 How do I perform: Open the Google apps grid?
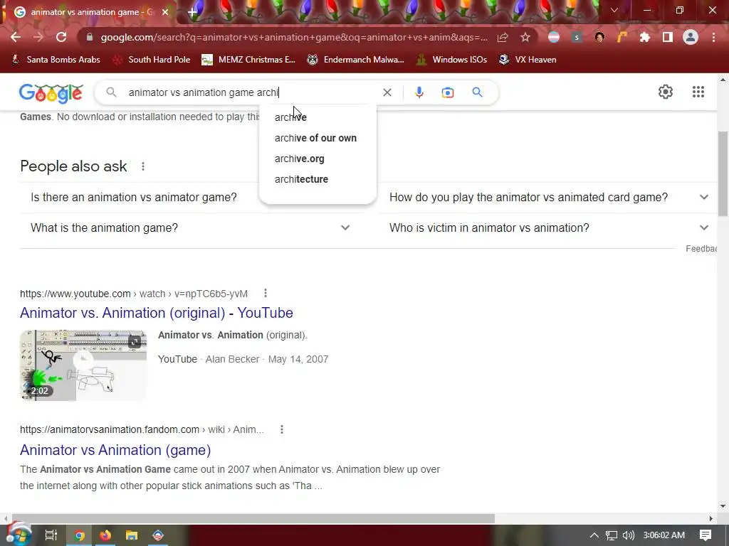698,92
